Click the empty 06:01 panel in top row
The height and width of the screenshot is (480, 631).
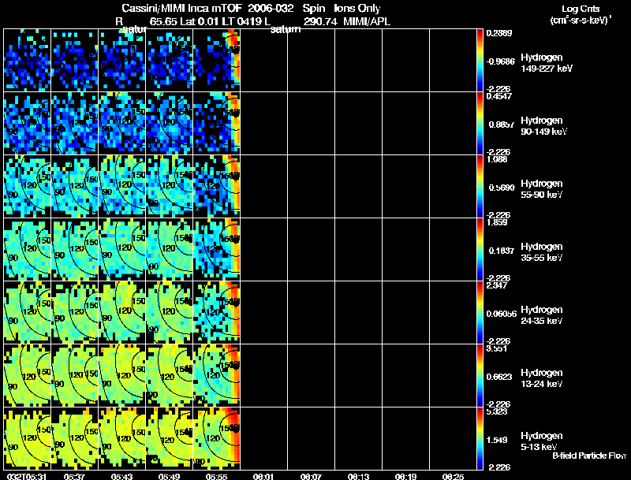(264, 61)
